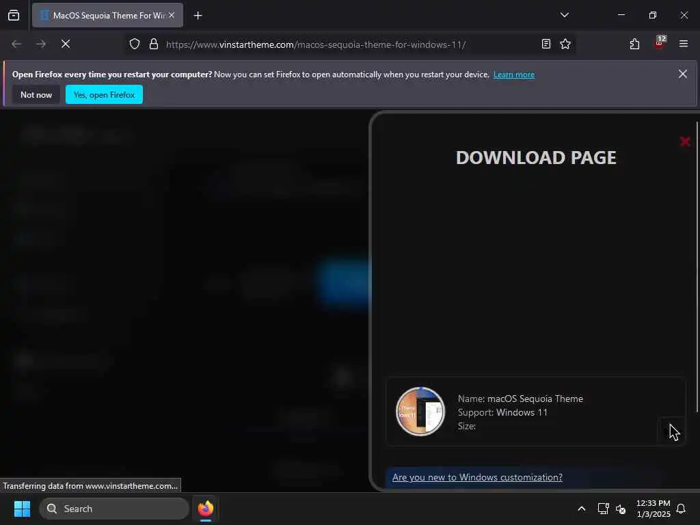Stop loading the page

66,44
